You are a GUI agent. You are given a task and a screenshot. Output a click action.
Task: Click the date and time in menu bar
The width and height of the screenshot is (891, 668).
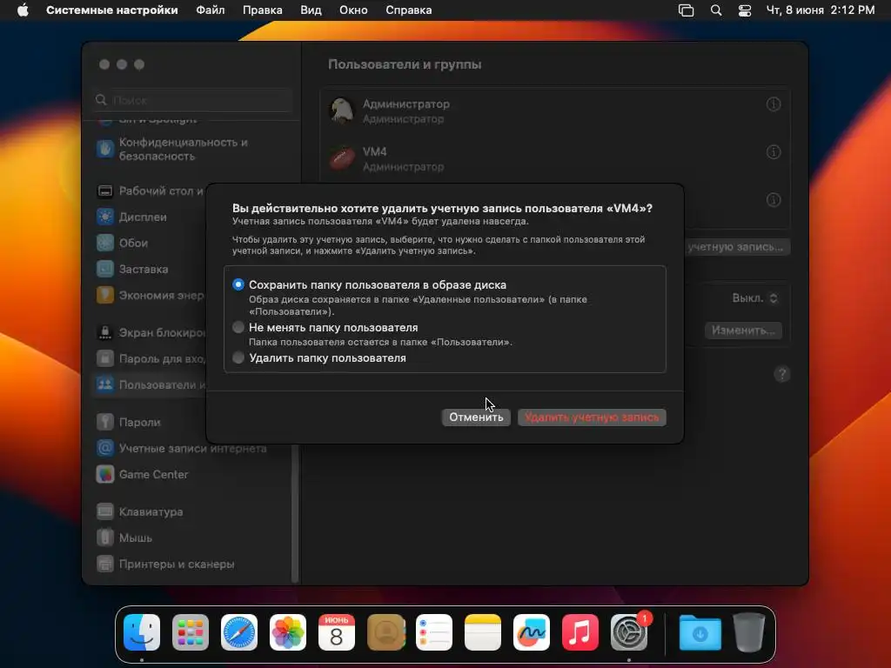click(820, 10)
